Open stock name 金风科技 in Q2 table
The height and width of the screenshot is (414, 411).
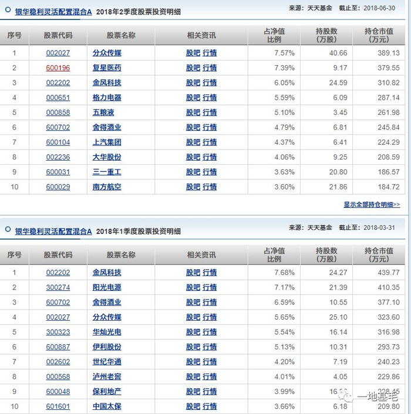(x=107, y=83)
